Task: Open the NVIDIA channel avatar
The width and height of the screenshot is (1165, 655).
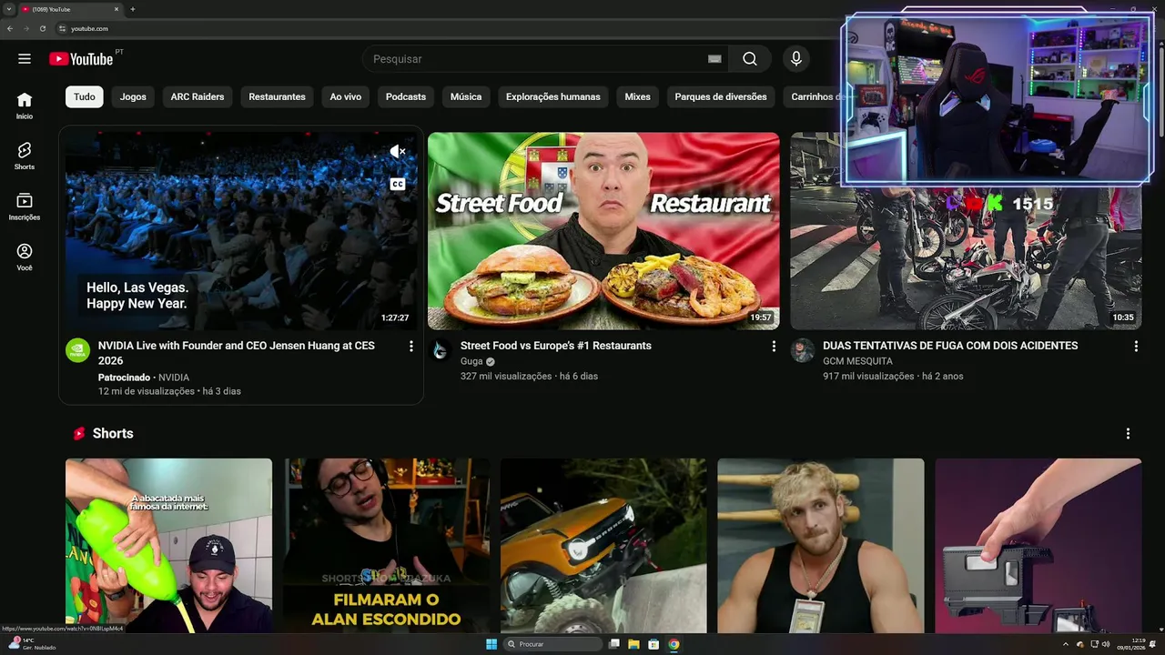Action: click(78, 350)
